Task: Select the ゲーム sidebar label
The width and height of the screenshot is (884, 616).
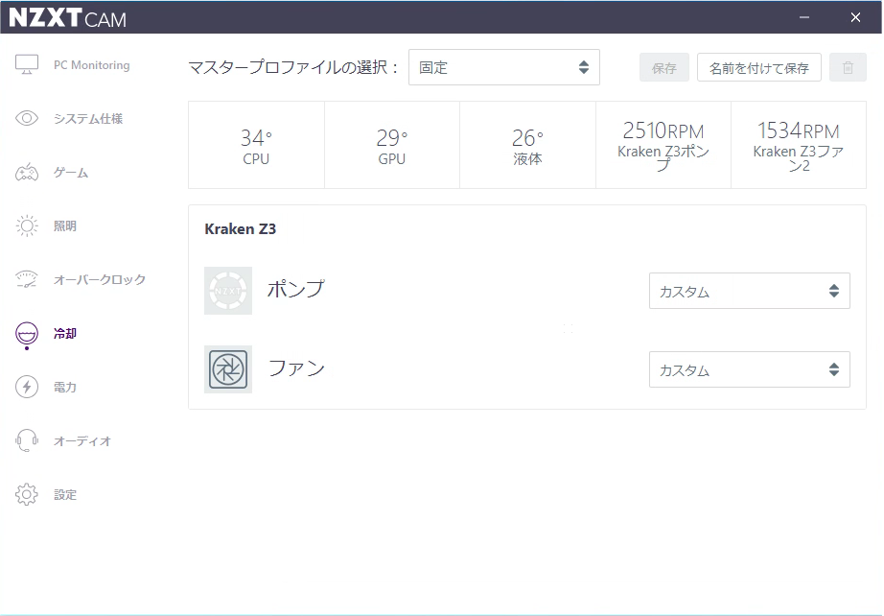Action: click(71, 173)
